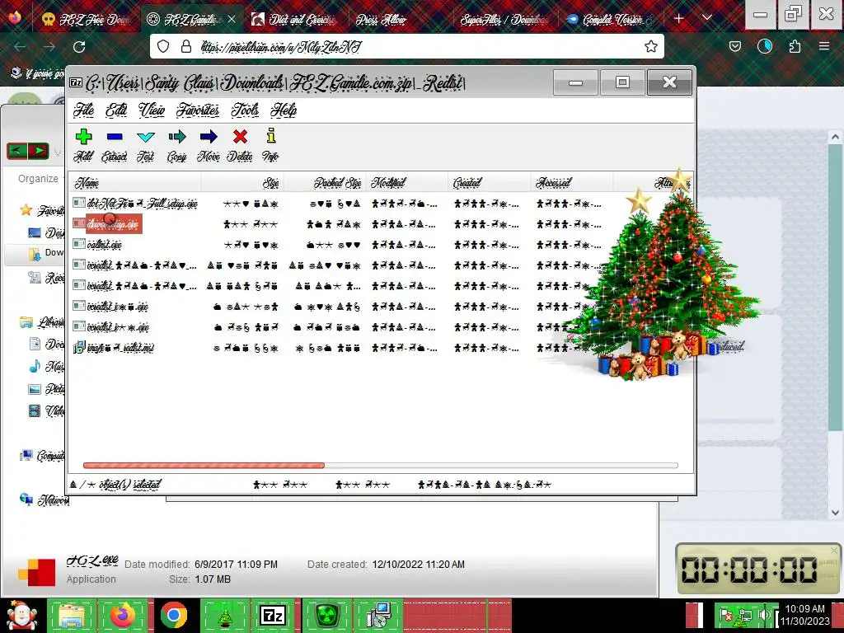Image resolution: width=844 pixels, height=633 pixels.
Task: Click the Firefox forward arrow
Action: [x=49, y=47]
